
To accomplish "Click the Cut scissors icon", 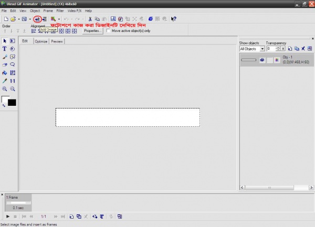I will point(90,19).
